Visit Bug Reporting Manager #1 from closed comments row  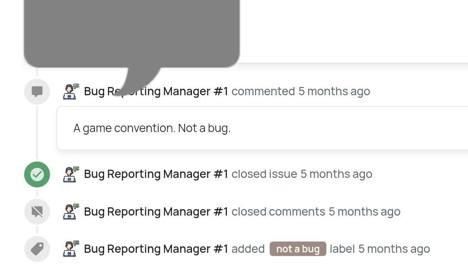click(156, 212)
